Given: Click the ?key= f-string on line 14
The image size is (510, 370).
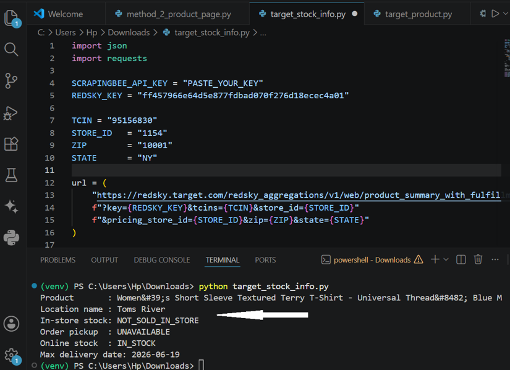Looking at the screenshot, I should (226, 208).
